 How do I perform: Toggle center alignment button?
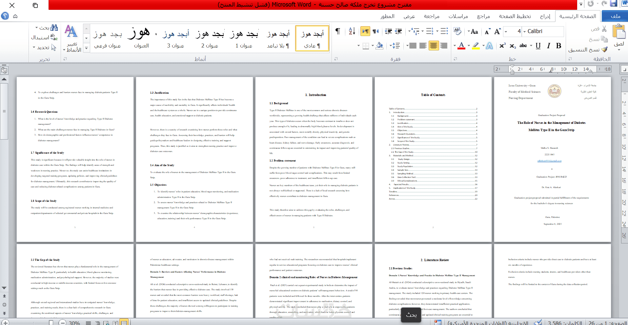click(x=434, y=46)
